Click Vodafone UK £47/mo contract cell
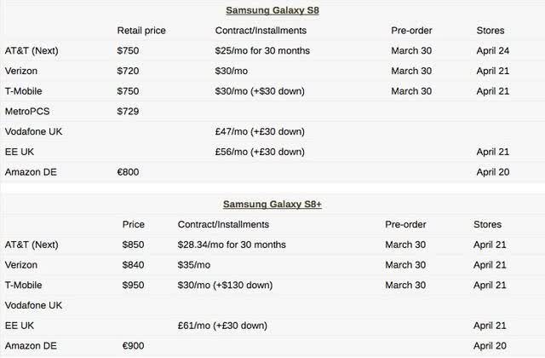The height and width of the screenshot is (358, 545). [260, 131]
